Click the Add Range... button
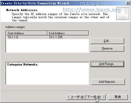131x103 pixels. 107,64
